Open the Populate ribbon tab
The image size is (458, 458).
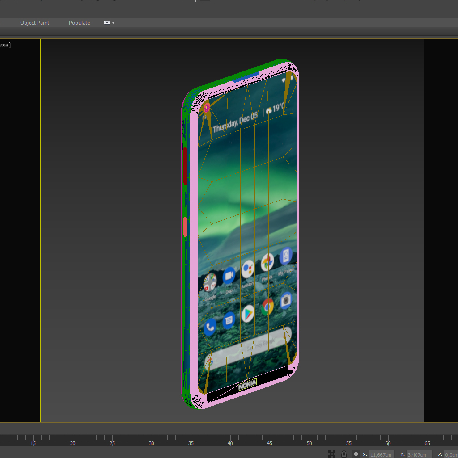coord(79,23)
